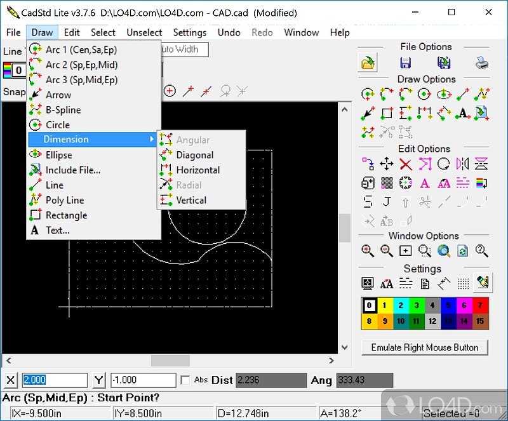Image resolution: width=508 pixels, height=421 pixels.
Task: Select Diagonal in the Dimension submenu
Action: click(201, 155)
